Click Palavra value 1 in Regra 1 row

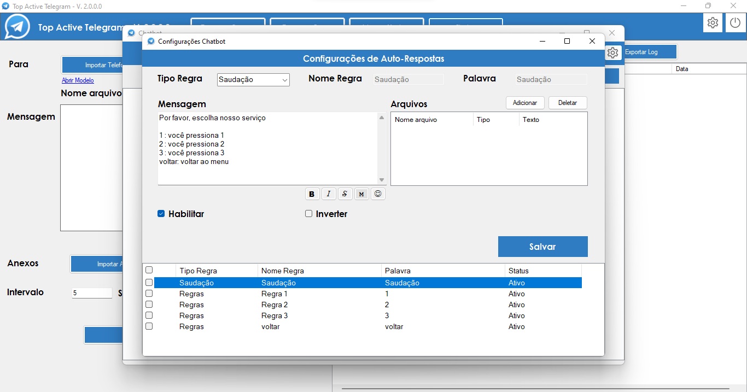387,294
